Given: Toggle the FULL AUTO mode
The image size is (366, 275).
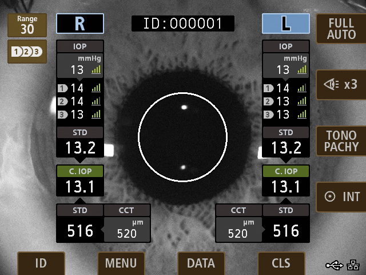Looking at the screenshot, I should pos(341,29).
